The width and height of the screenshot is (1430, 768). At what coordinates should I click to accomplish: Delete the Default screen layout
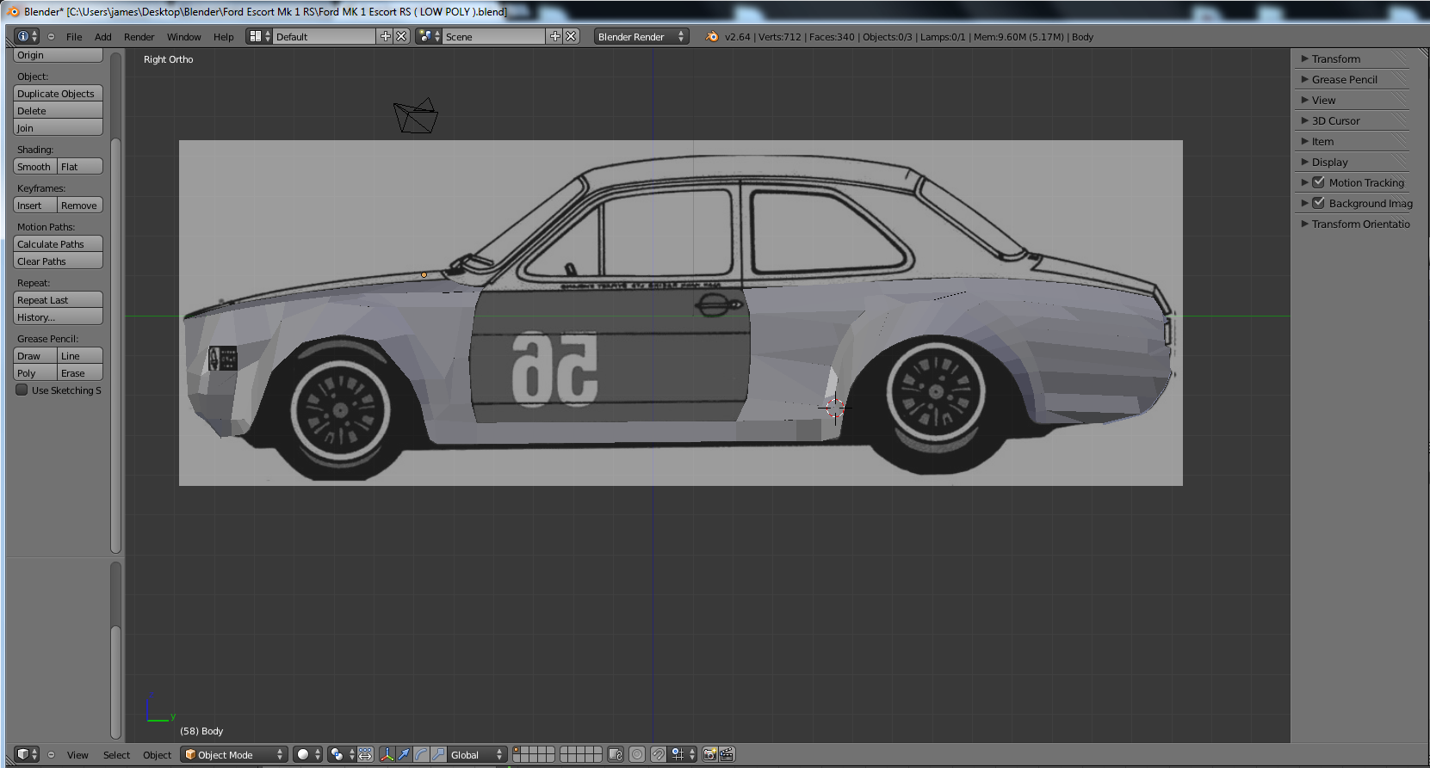click(401, 36)
